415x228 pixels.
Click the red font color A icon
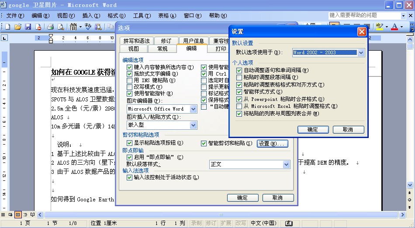394,27
